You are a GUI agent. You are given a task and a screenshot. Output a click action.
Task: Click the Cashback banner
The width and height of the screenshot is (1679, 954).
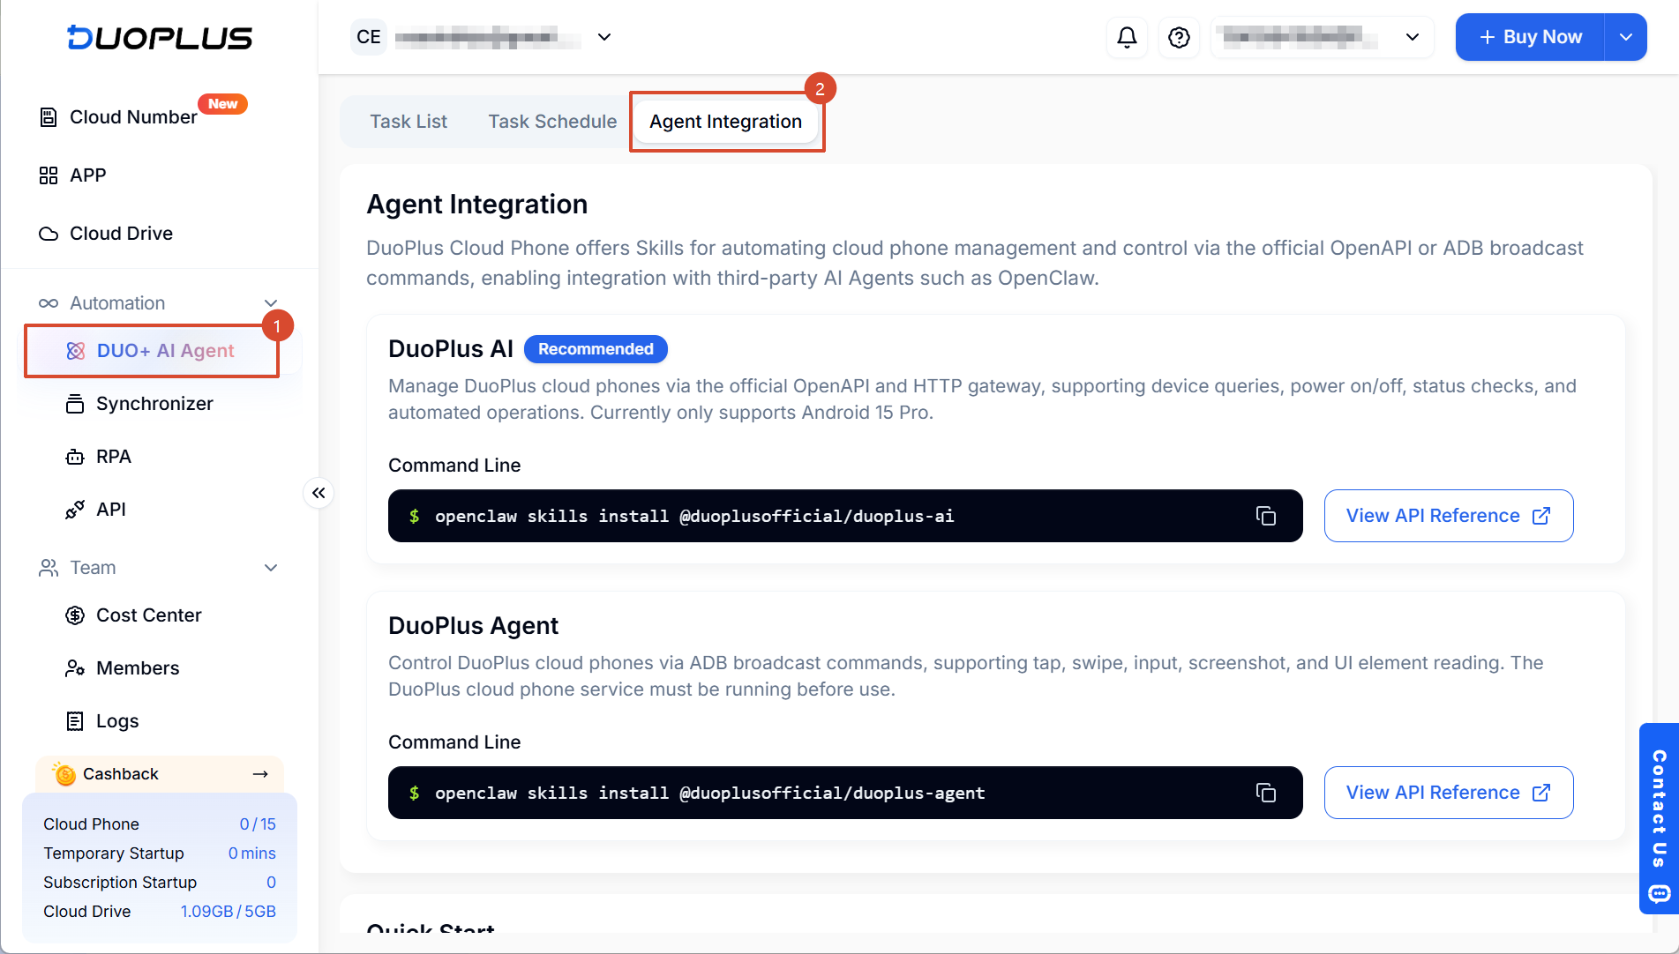[160, 774]
